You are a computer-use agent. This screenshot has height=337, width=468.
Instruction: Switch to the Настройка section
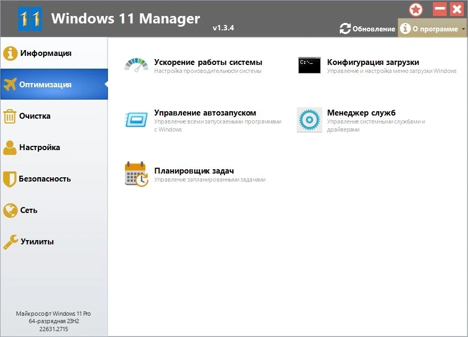click(54, 147)
